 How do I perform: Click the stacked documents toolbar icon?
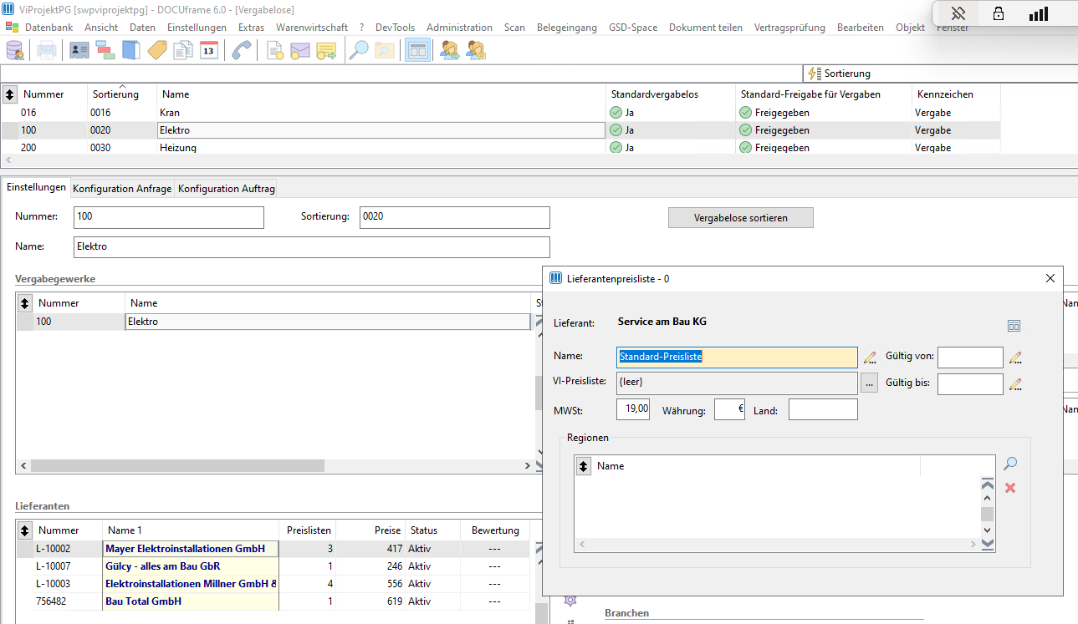(x=183, y=50)
